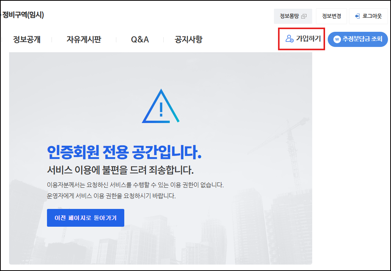Click the person-add icon on 가입하기 button
The width and height of the screenshot is (391, 271).
click(x=289, y=38)
